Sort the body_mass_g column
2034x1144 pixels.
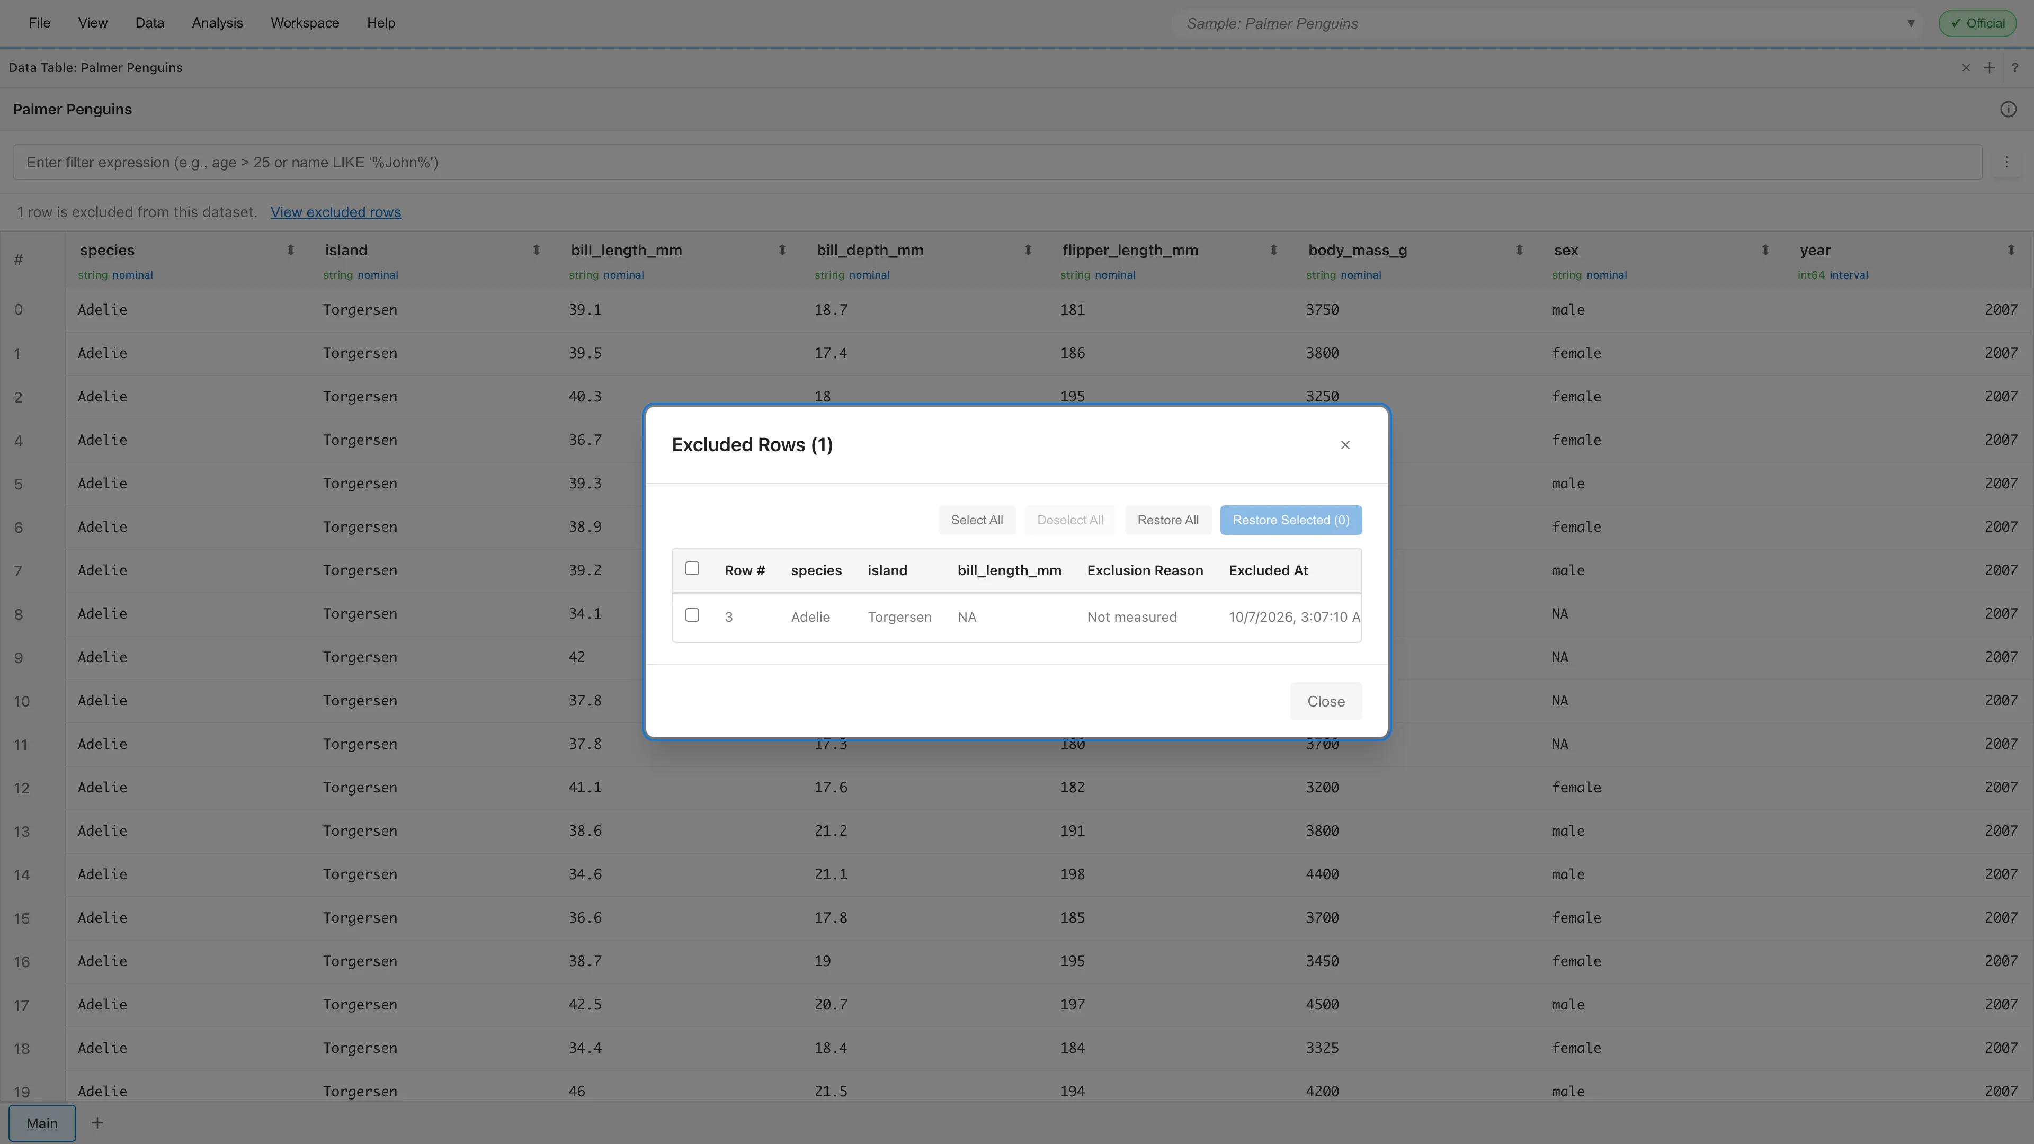click(x=1519, y=251)
